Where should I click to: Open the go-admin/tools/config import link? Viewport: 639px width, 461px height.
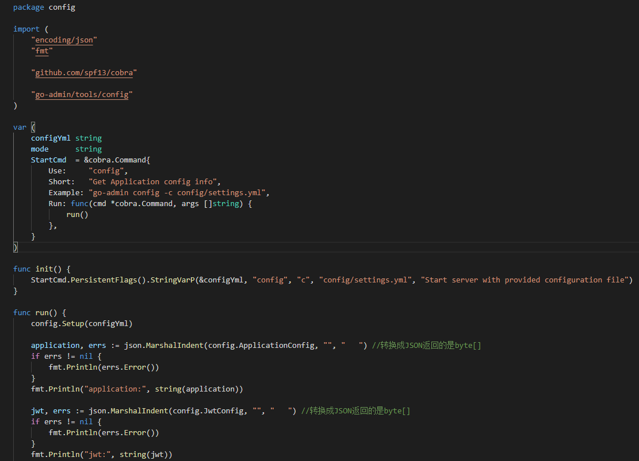(x=82, y=94)
